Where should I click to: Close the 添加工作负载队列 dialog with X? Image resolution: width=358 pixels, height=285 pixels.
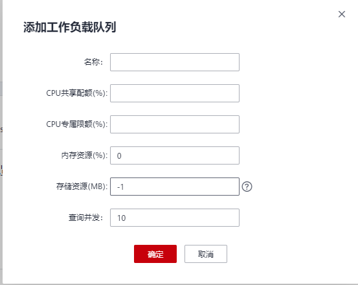(x=342, y=14)
